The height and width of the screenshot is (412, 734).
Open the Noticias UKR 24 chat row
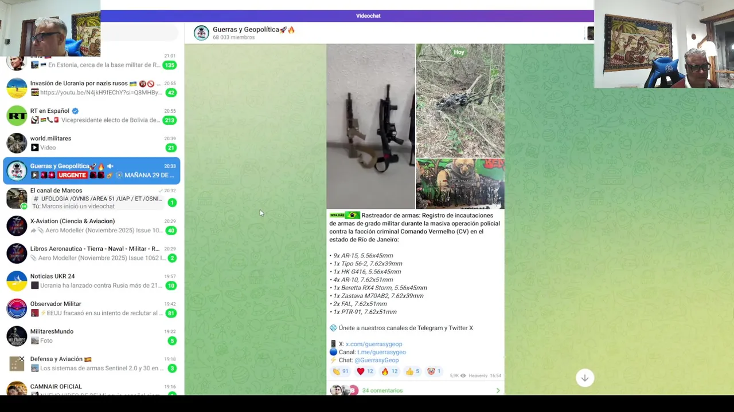coord(92,280)
